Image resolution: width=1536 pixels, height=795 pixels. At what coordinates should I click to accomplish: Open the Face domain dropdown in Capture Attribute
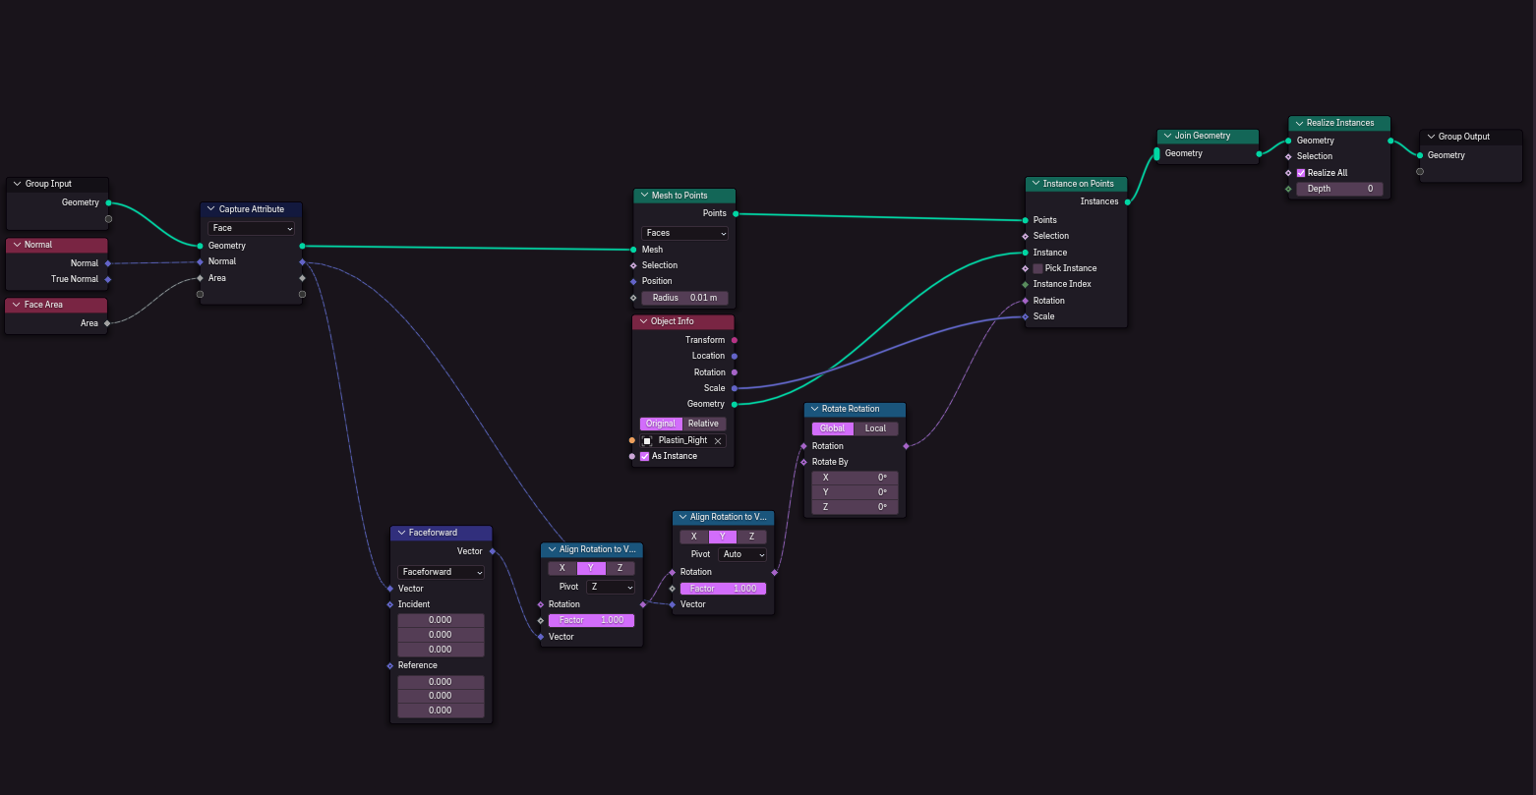click(252, 228)
